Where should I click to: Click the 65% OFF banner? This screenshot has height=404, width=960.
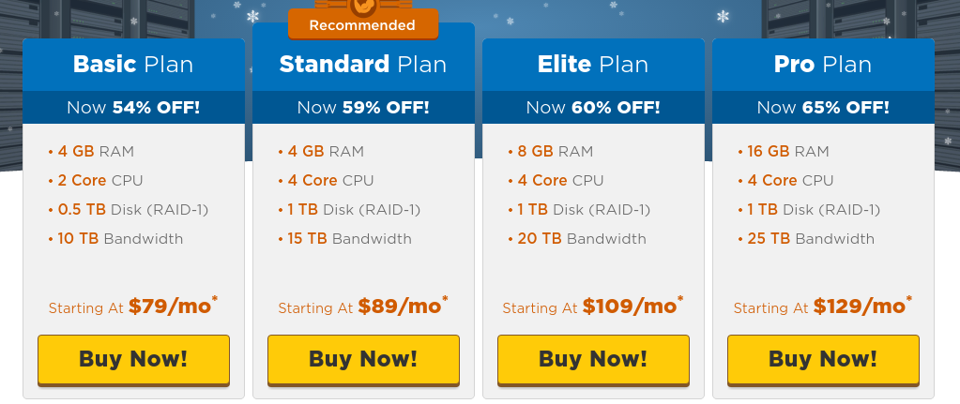(824, 108)
